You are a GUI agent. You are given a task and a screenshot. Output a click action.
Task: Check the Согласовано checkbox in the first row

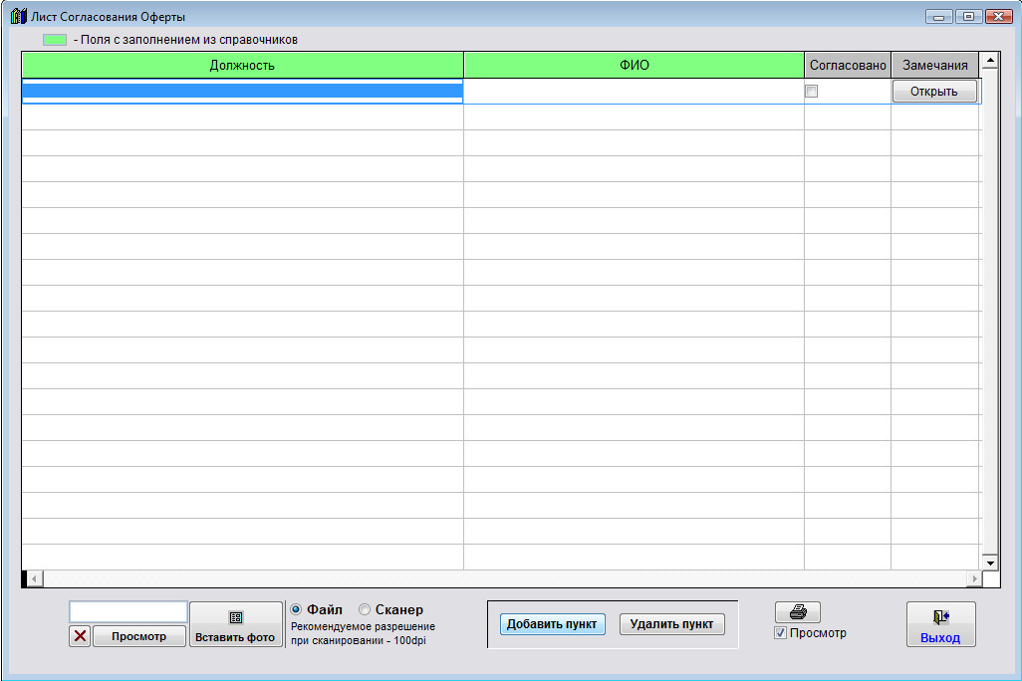(812, 92)
